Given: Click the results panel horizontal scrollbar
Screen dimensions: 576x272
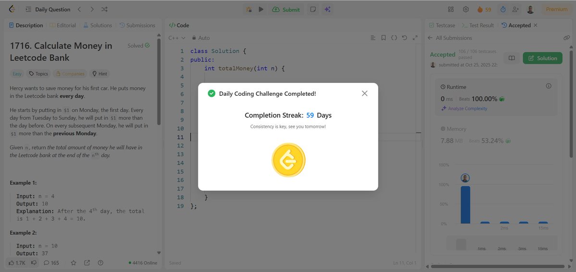Looking at the screenshot, I should (497, 267).
